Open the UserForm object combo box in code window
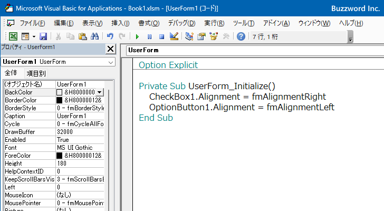384x211 pixels. (x=255, y=50)
